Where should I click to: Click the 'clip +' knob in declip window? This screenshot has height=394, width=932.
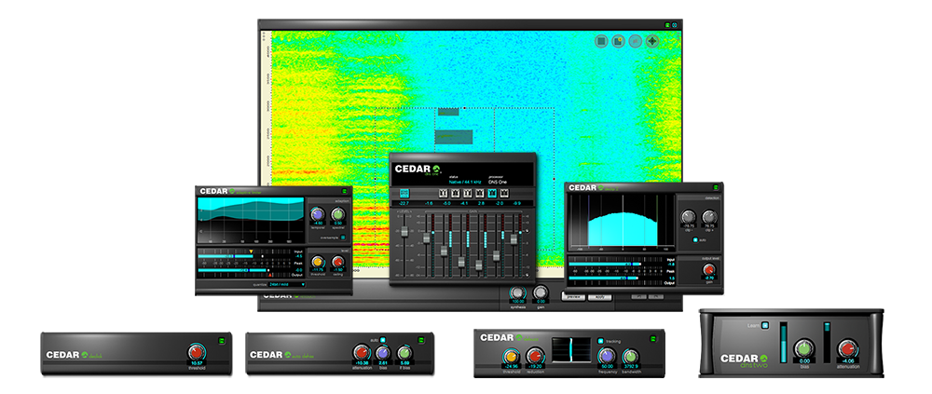708,217
